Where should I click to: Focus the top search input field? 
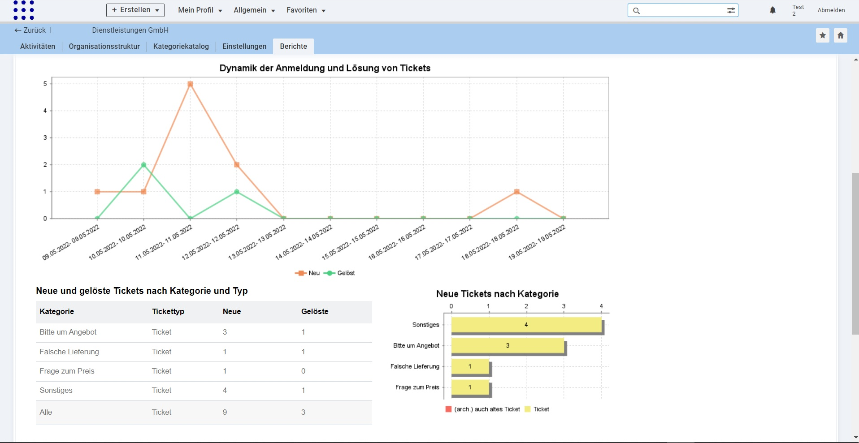683,10
